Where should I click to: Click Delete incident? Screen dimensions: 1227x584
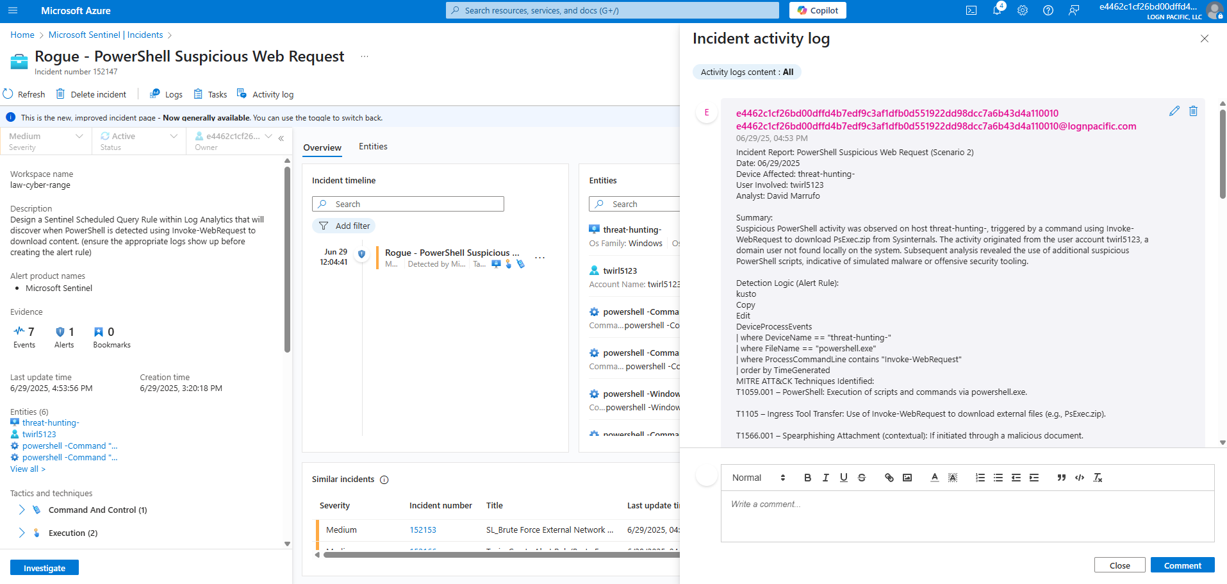(91, 94)
